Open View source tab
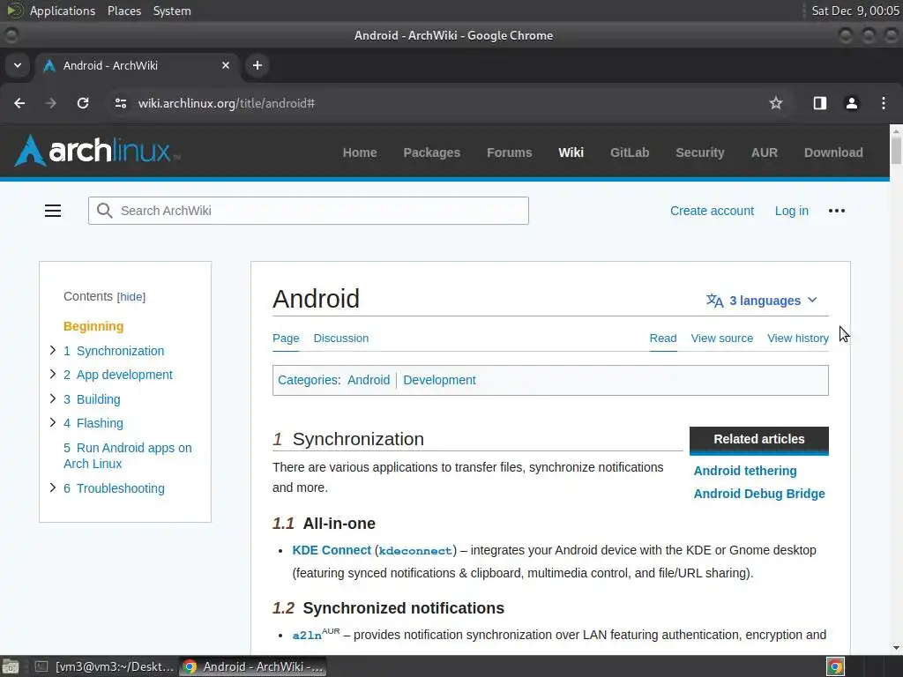The image size is (903, 677). tap(722, 338)
